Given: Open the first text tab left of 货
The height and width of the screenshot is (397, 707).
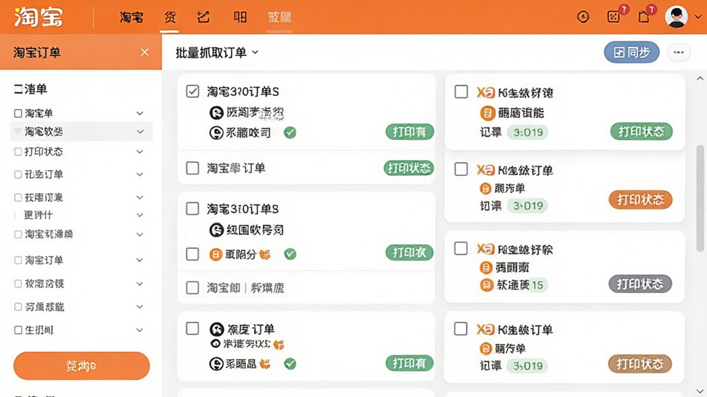Looking at the screenshot, I should click(x=131, y=17).
